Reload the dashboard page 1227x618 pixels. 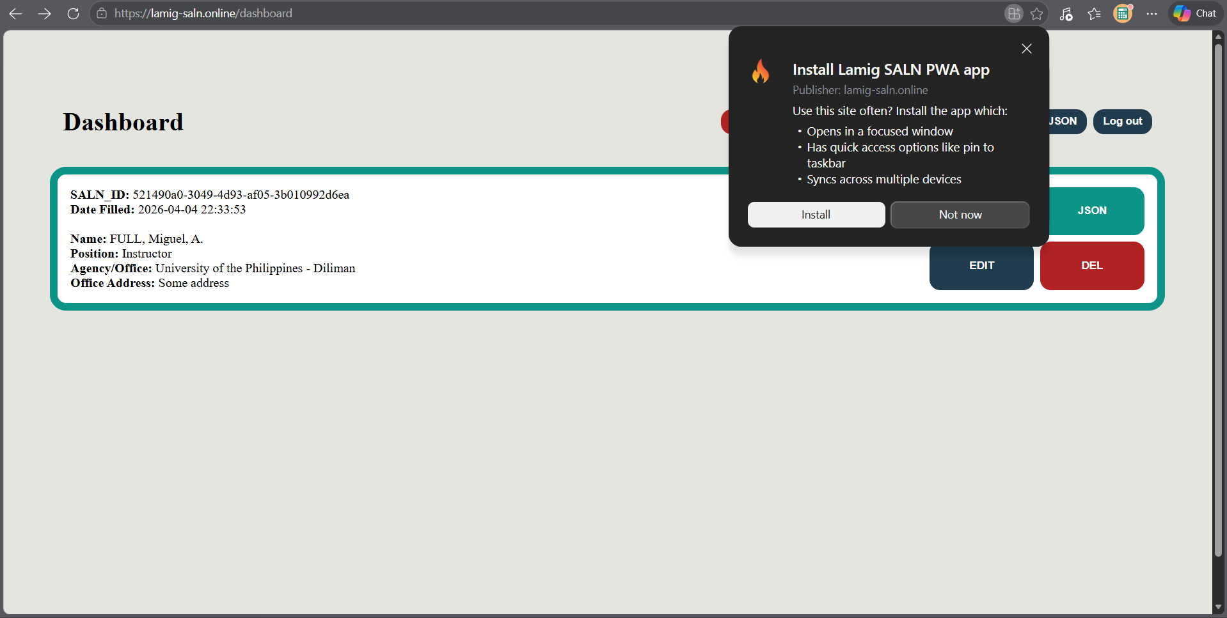(73, 13)
